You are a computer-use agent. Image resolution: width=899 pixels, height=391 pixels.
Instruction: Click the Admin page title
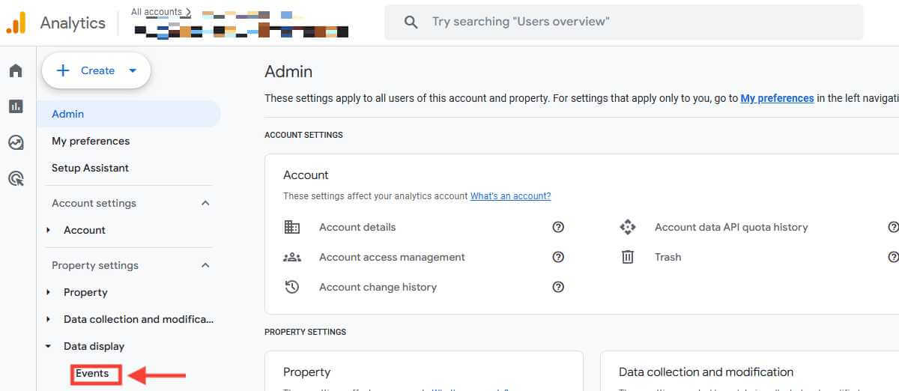click(x=288, y=72)
